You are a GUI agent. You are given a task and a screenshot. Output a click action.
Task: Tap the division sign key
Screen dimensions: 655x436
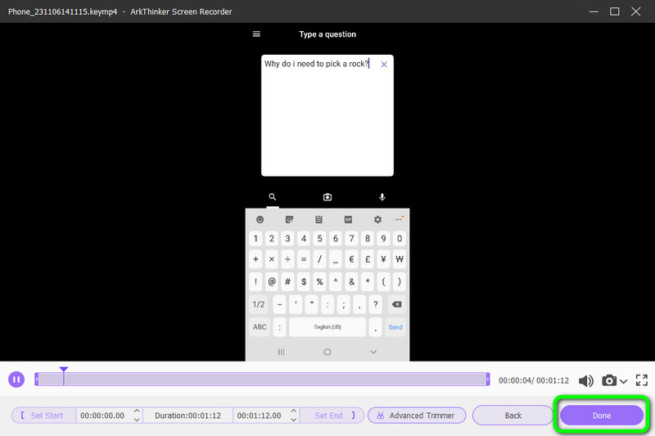[288, 259]
